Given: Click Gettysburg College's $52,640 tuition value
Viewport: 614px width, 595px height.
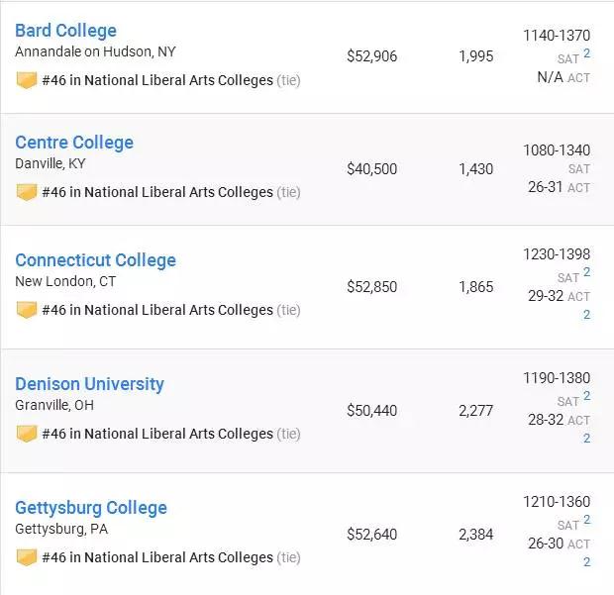Looking at the screenshot, I should click(371, 535).
